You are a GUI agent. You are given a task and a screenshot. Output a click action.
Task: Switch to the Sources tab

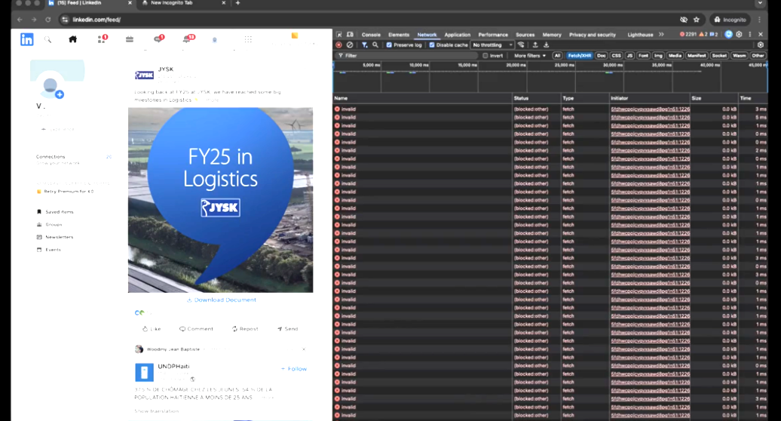525,35
